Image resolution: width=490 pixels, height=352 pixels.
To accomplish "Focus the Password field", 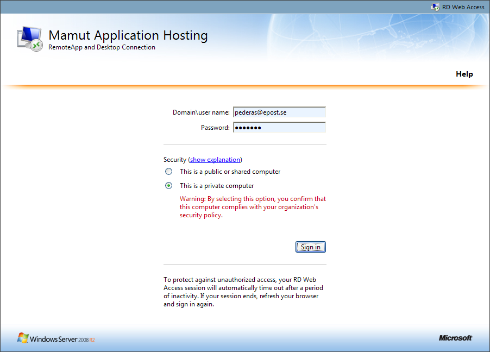I will pos(279,128).
